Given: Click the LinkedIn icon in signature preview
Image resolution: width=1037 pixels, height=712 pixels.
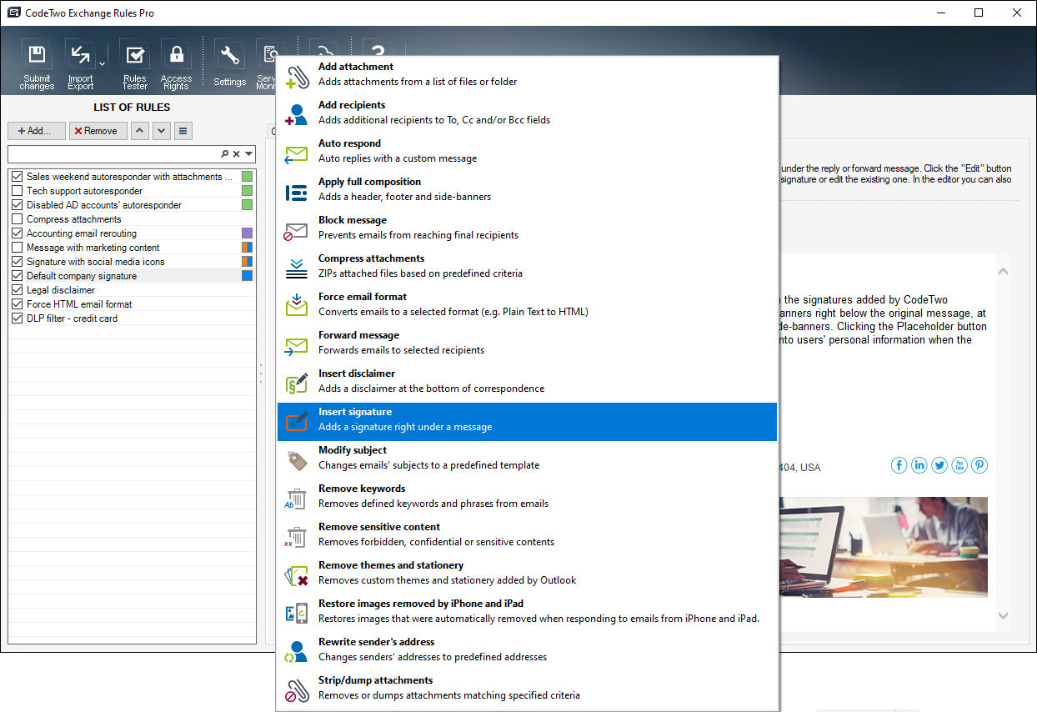Looking at the screenshot, I should click(x=919, y=465).
